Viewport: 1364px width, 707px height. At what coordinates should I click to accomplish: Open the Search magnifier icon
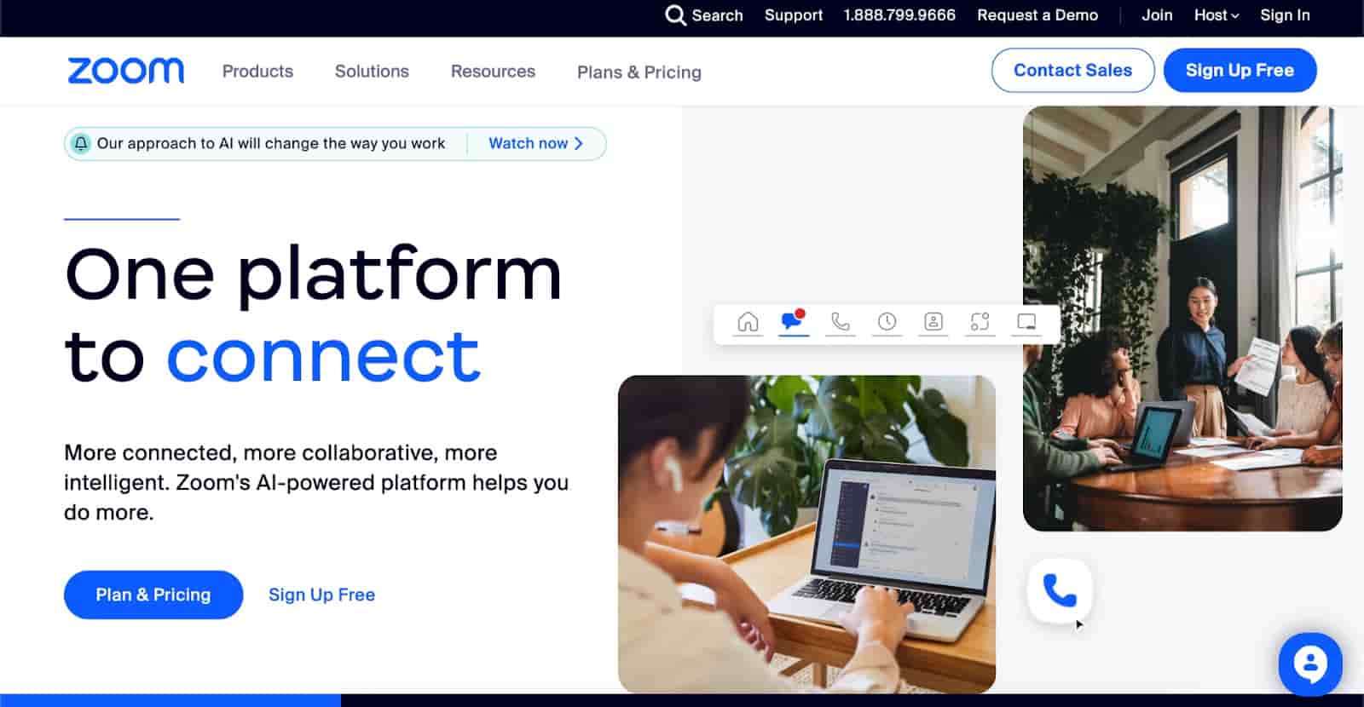pos(675,15)
